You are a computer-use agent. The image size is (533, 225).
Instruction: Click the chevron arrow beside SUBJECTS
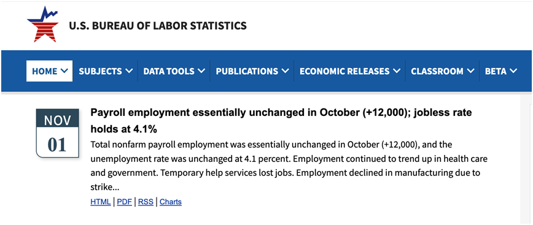coord(129,71)
